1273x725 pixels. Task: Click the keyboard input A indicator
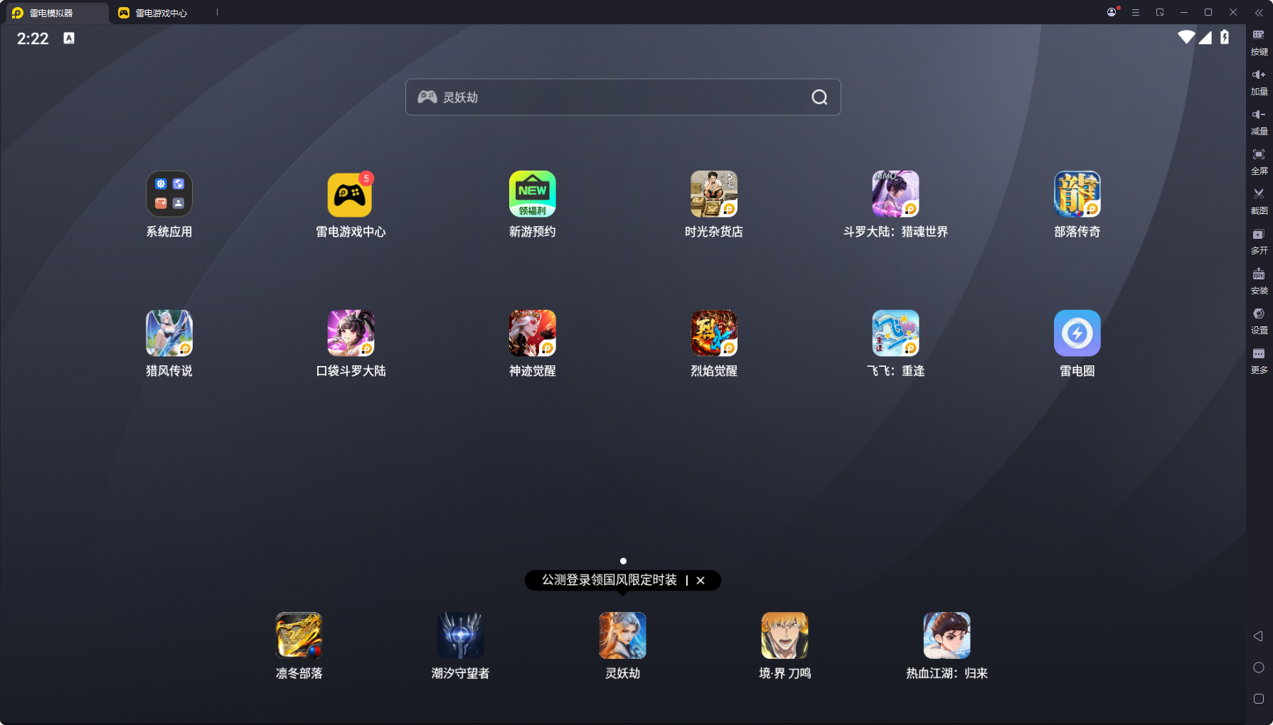coord(69,38)
